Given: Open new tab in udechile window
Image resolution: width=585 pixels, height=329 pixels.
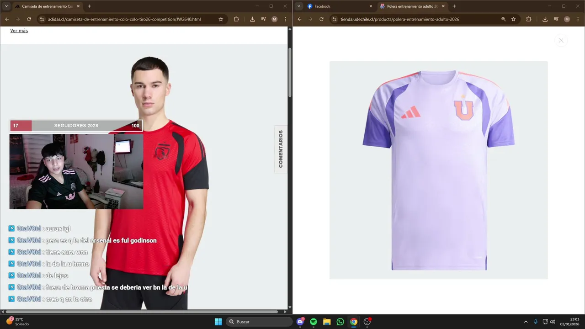Looking at the screenshot, I should point(454,6).
